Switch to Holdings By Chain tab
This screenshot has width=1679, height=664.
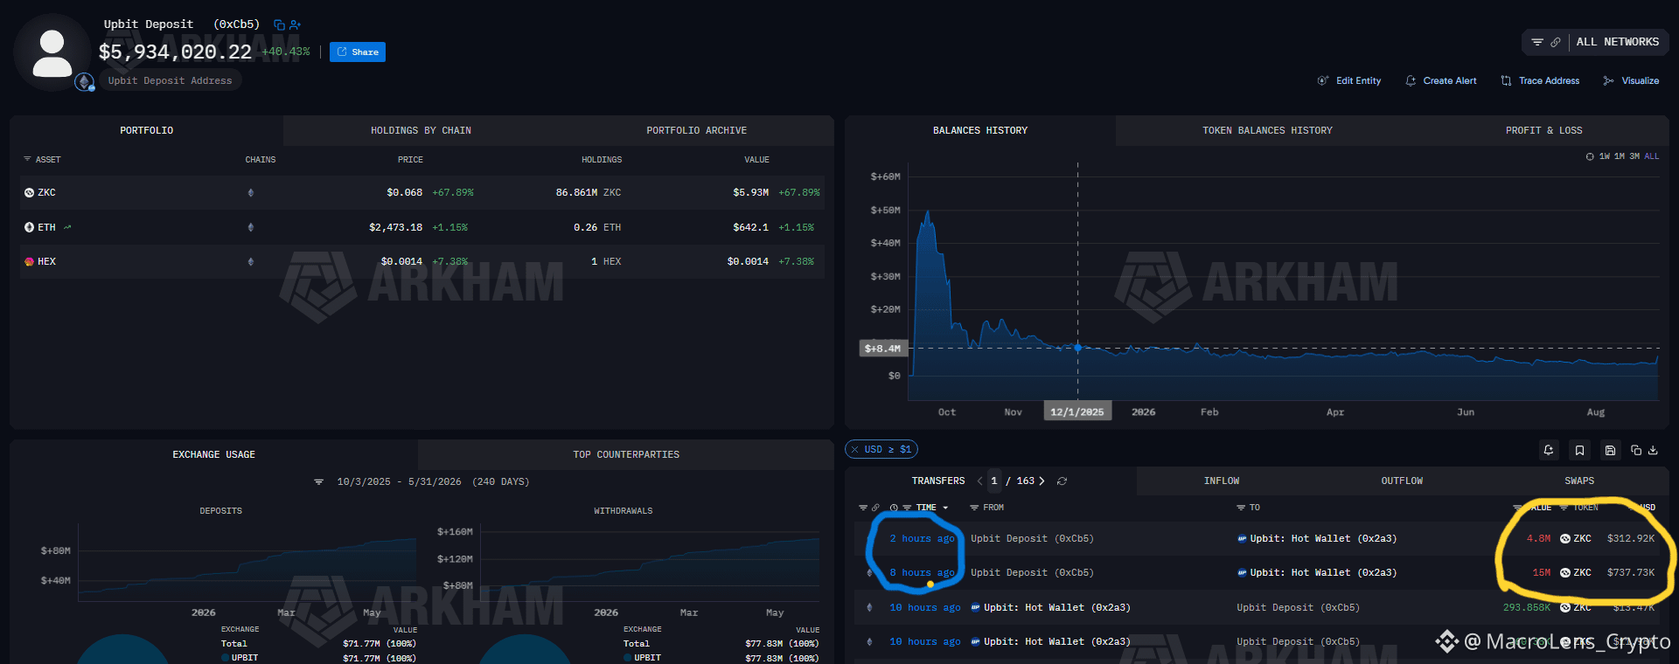click(421, 130)
